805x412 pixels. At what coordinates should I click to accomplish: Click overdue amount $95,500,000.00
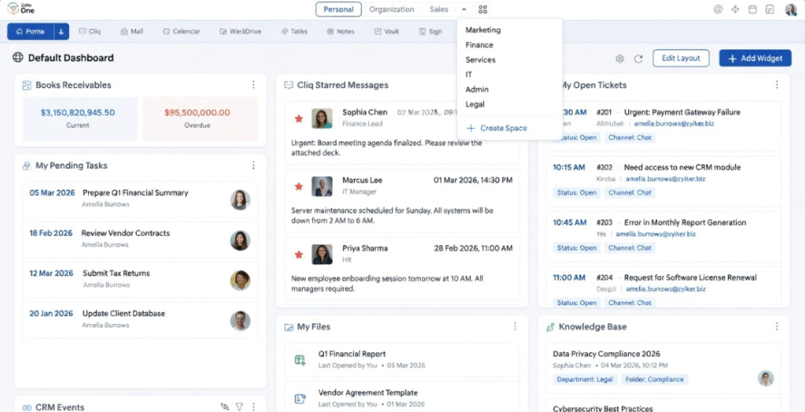197,112
